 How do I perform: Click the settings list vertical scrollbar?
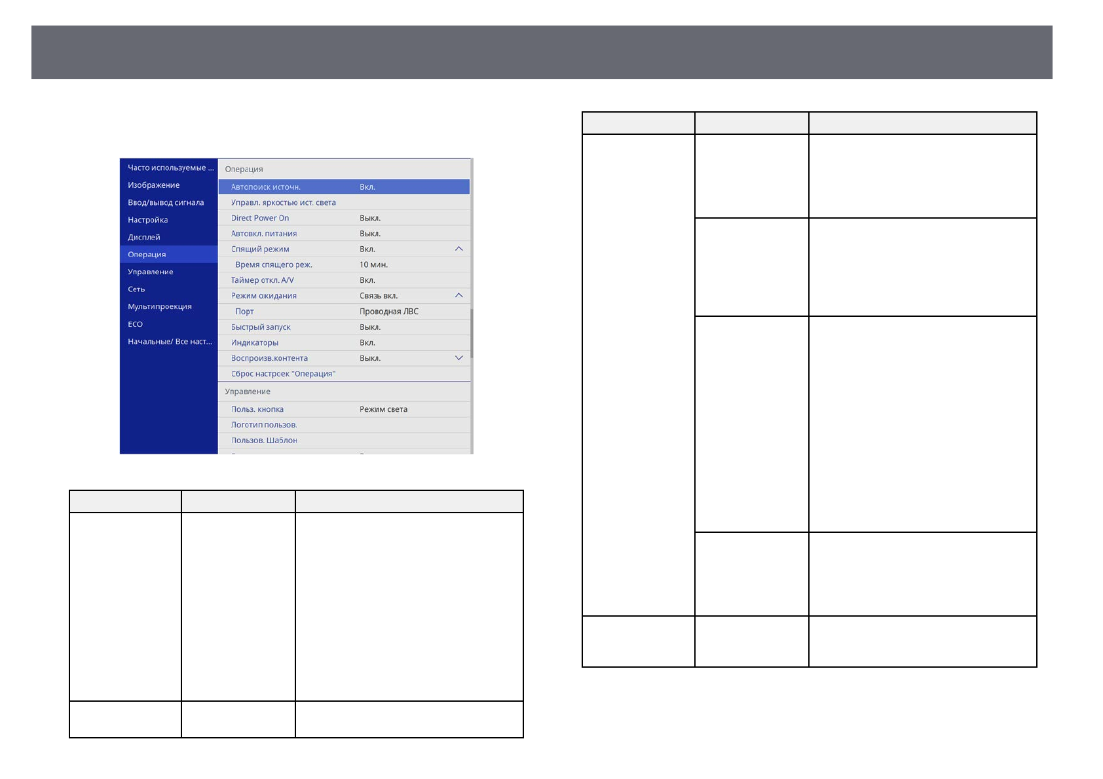(472, 333)
